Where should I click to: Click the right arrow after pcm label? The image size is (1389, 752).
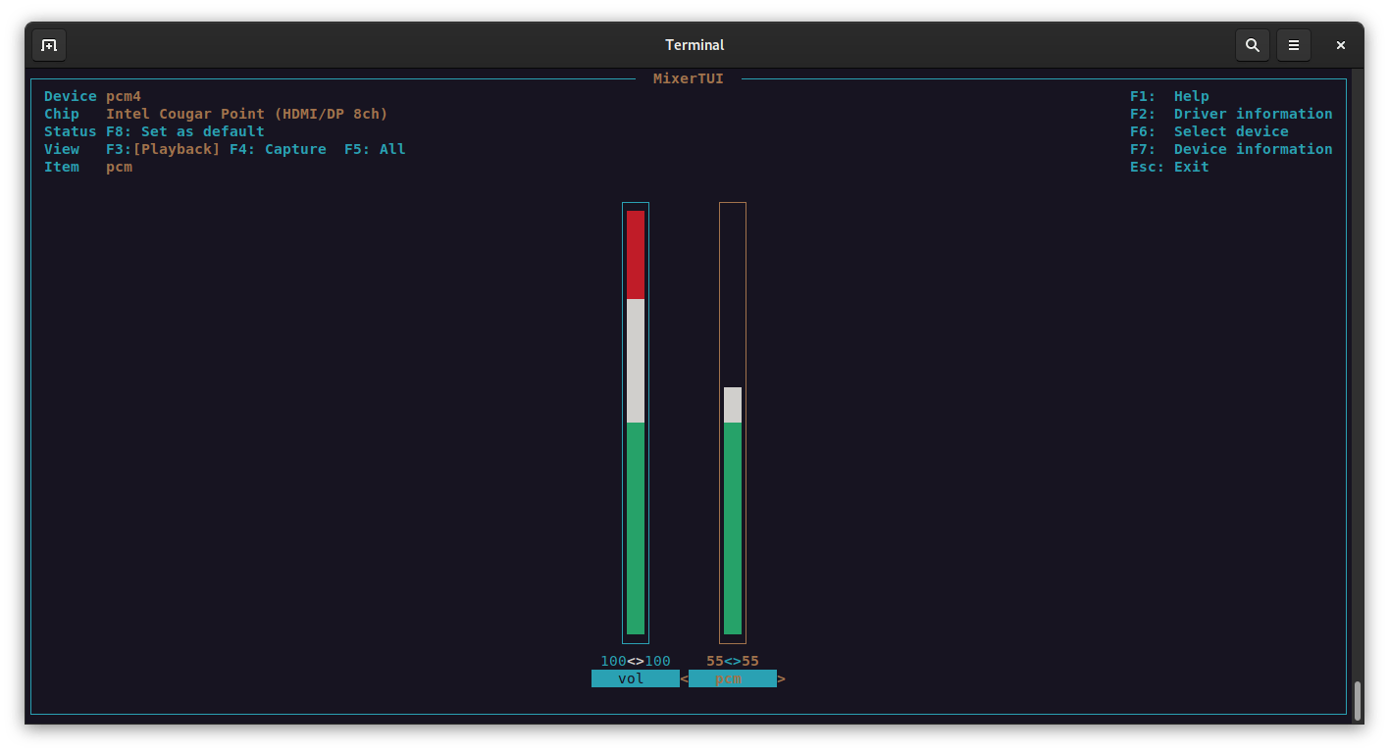(x=781, y=677)
